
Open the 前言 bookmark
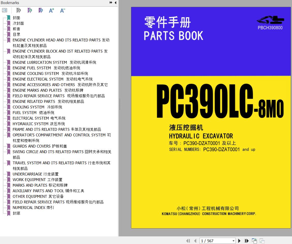coord(17,29)
